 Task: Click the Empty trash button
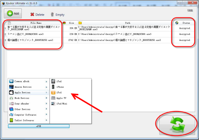point(58,15)
